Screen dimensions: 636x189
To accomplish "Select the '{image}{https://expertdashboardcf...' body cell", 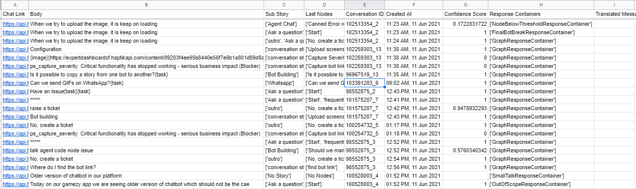I will point(146,58).
